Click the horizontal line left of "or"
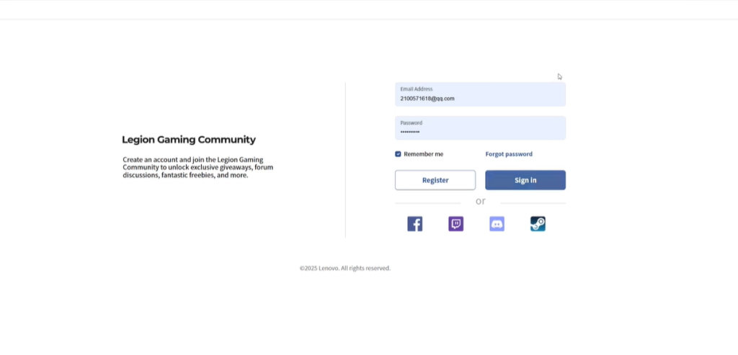Image resolution: width=738 pixels, height=355 pixels. click(430, 203)
